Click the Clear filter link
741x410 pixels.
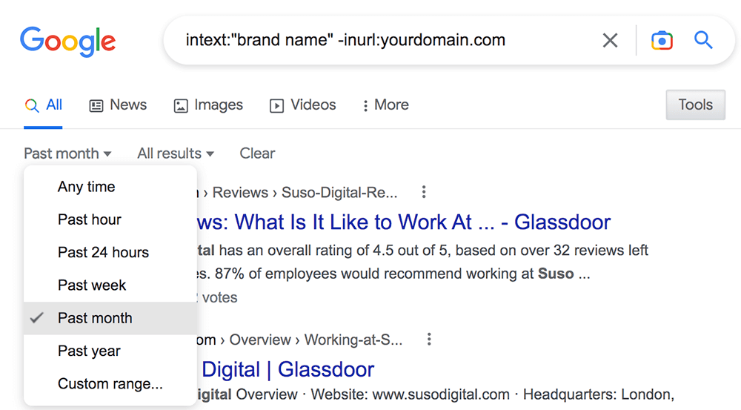257,153
